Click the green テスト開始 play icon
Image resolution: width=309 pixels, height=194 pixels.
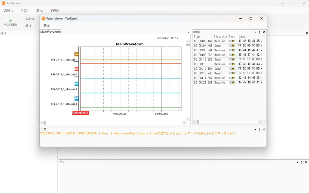[x=11, y=21]
